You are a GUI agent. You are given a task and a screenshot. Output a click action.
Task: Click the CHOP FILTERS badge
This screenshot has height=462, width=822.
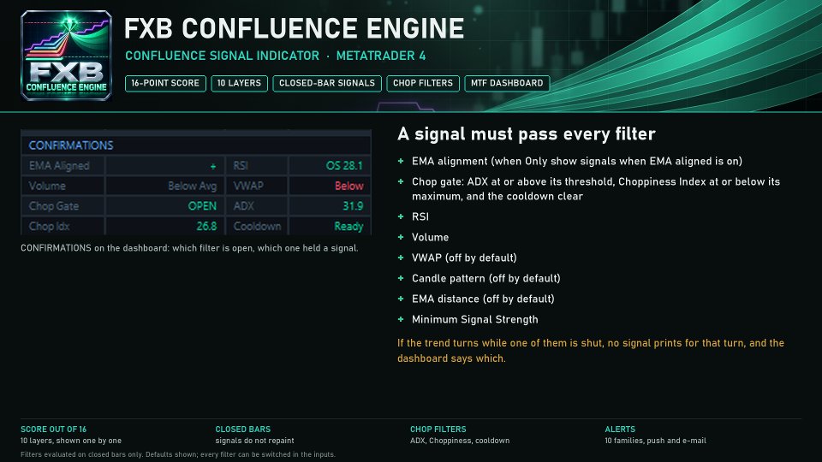[423, 83]
